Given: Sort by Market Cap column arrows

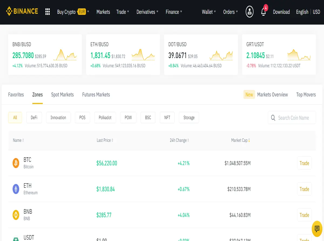Looking at the screenshot, I should [249, 140].
